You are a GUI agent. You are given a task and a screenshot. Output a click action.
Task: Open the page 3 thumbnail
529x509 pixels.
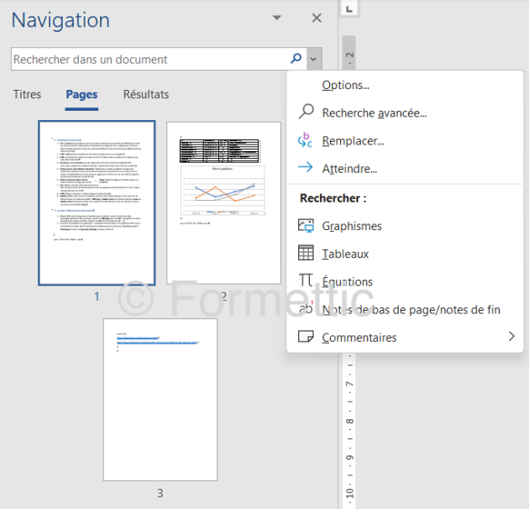(160, 400)
